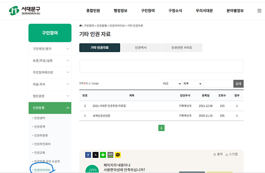Print the page with 출력

click(218, 154)
